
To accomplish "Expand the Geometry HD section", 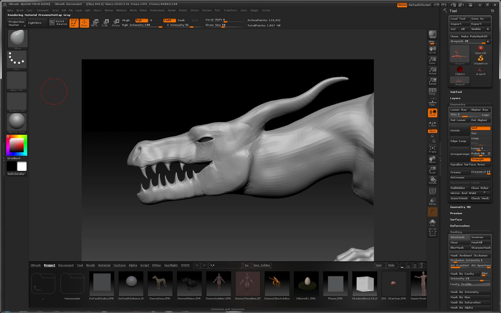I will (460, 207).
